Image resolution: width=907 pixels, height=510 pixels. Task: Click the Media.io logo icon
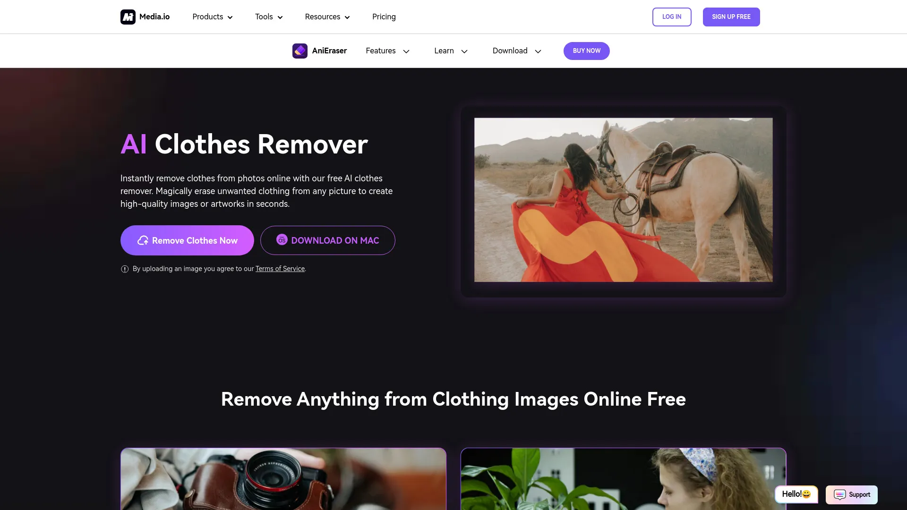click(128, 17)
